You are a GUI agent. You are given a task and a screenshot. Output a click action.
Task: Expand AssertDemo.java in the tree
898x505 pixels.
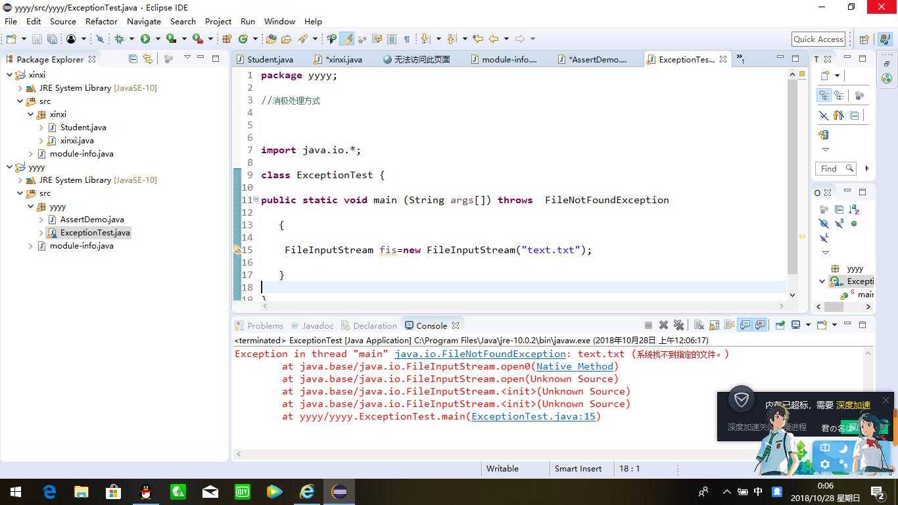(41, 220)
